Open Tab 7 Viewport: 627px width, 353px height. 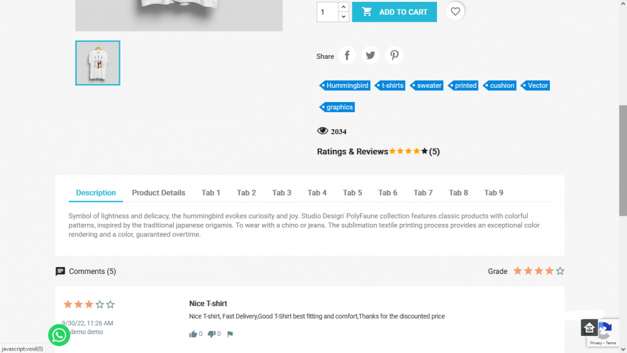423,192
